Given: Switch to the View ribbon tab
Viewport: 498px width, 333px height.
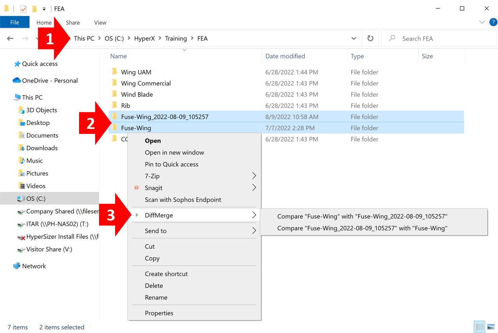Looking at the screenshot, I should pos(100,22).
